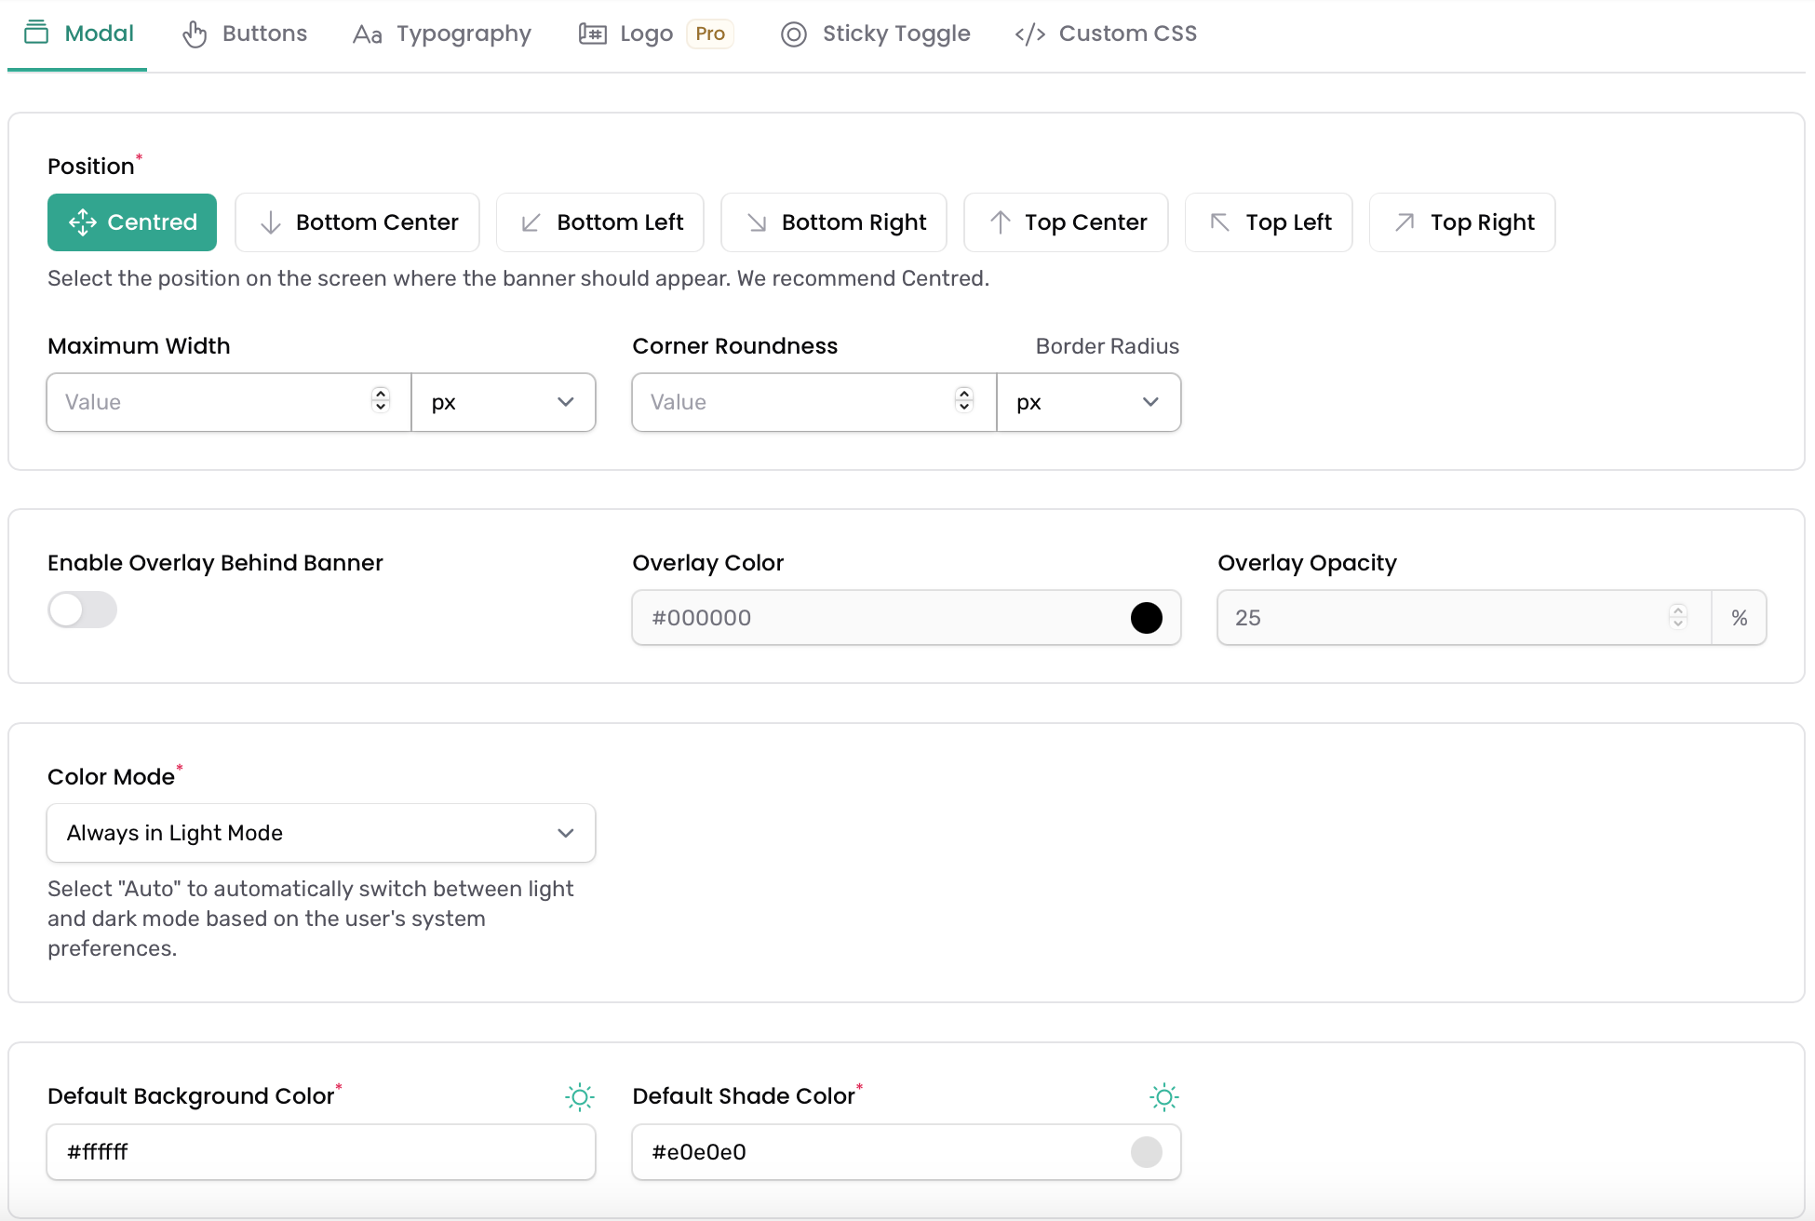Screen dimensions: 1815x1221
Task: Click the down arrow icon on Bottom Center
Action: pyautogui.click(x=271, y=222)
